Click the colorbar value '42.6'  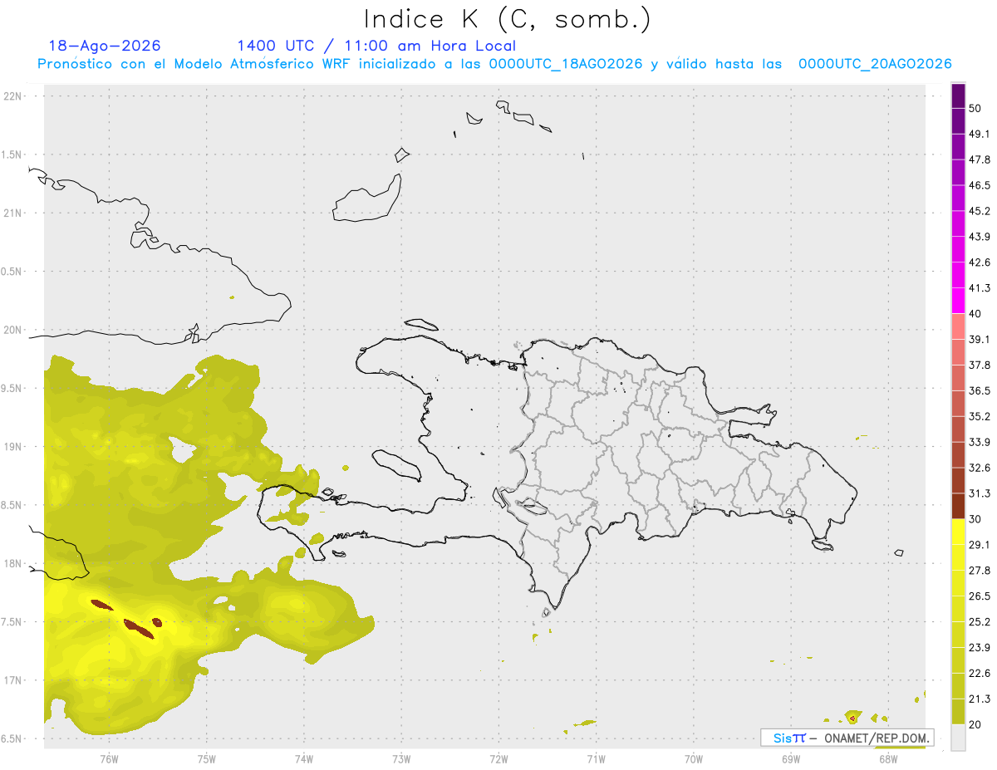[980, 262]
